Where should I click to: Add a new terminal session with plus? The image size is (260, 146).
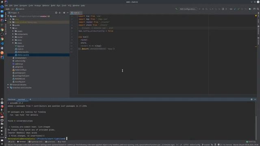(30, 99)
